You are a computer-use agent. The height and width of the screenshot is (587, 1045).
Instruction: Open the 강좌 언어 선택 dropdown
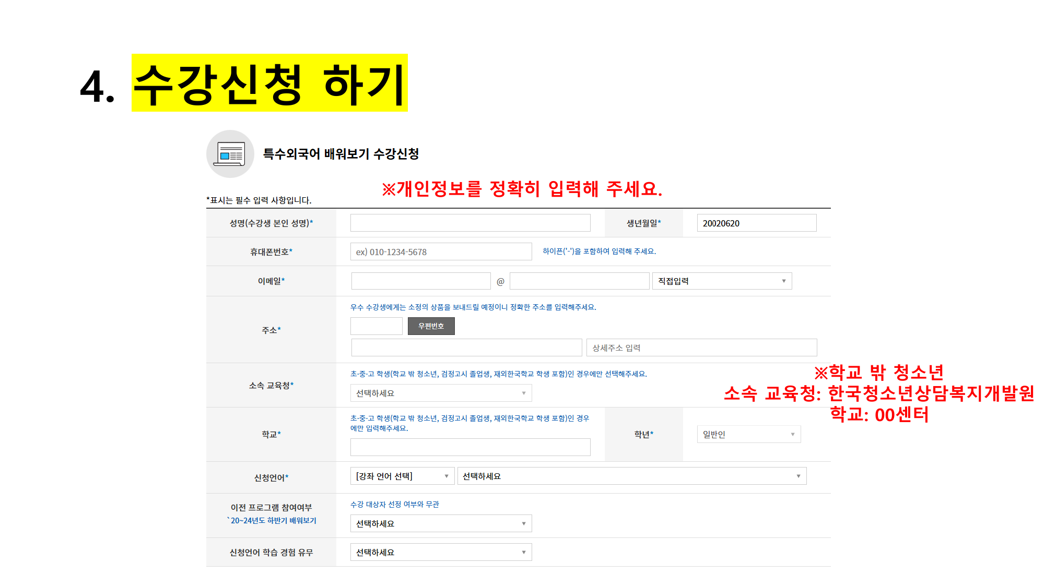(x=402, y=476)
